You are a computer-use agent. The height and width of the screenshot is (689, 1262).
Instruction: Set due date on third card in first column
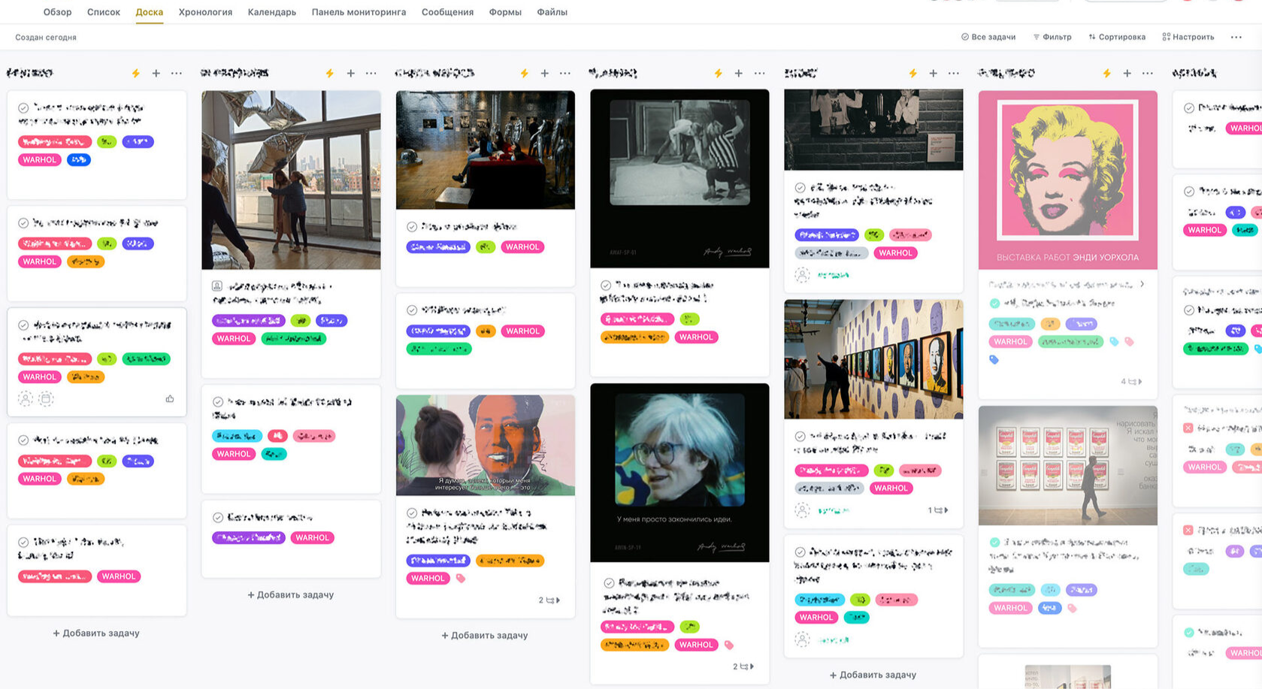click(46, 399)
